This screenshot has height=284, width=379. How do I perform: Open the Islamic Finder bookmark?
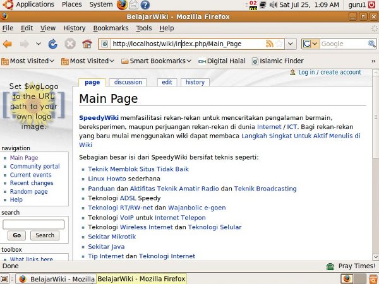click(x=278, y=61)
